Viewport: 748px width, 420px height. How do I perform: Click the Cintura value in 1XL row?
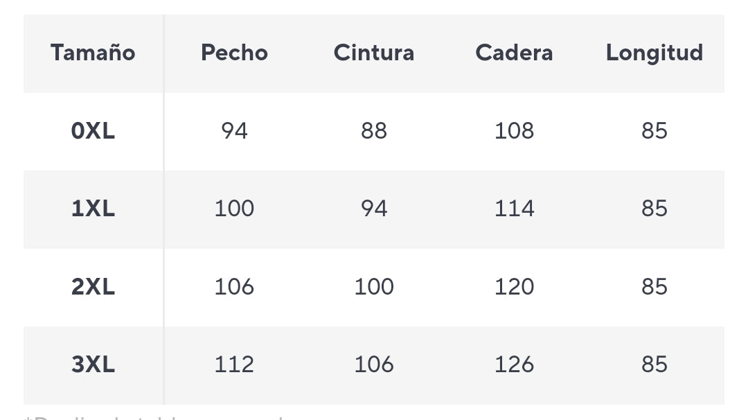(x=374, y=209)
